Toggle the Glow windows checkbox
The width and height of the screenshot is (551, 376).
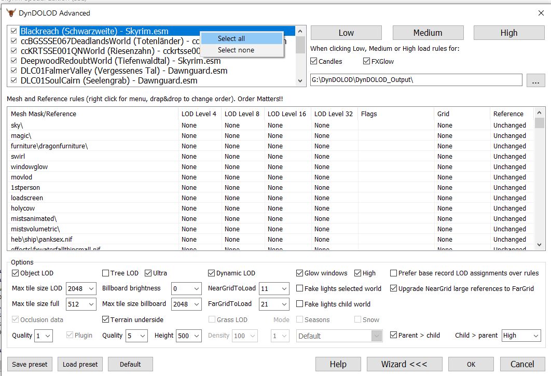299,273
